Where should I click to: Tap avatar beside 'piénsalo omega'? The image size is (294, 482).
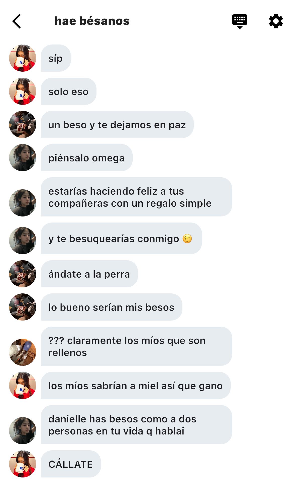[x=23, y=158]
